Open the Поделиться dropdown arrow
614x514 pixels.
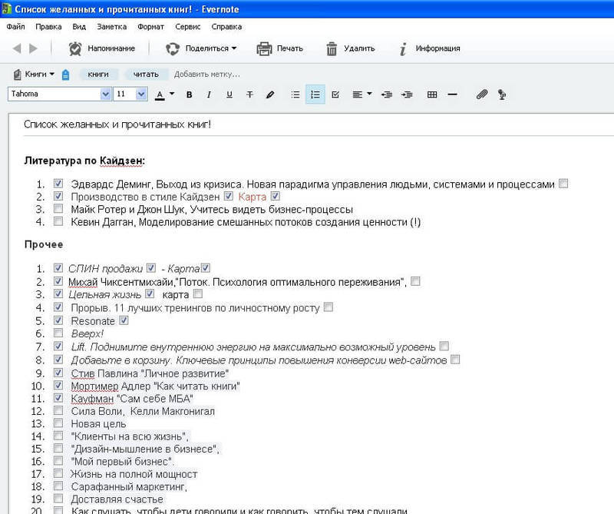[x=234, y=48]
